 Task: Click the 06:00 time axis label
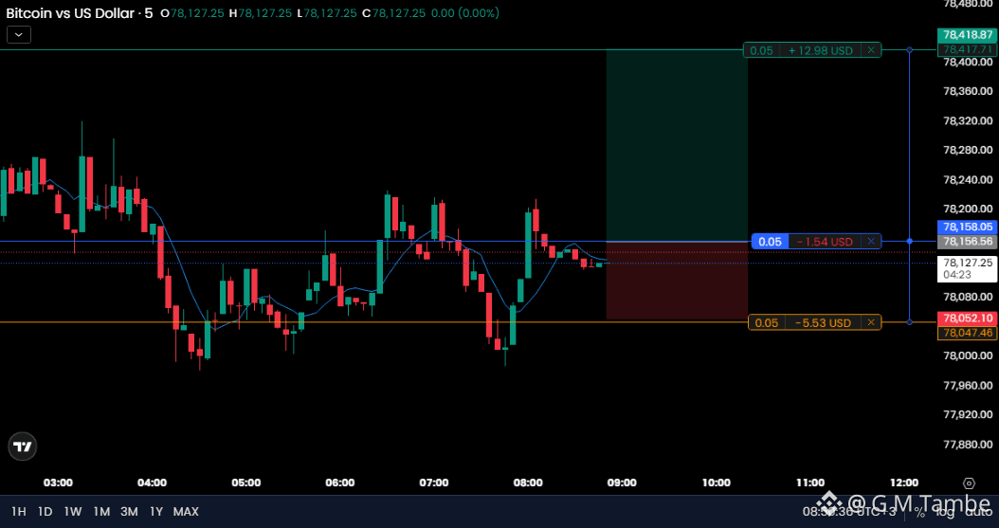[x=340, y=482]
